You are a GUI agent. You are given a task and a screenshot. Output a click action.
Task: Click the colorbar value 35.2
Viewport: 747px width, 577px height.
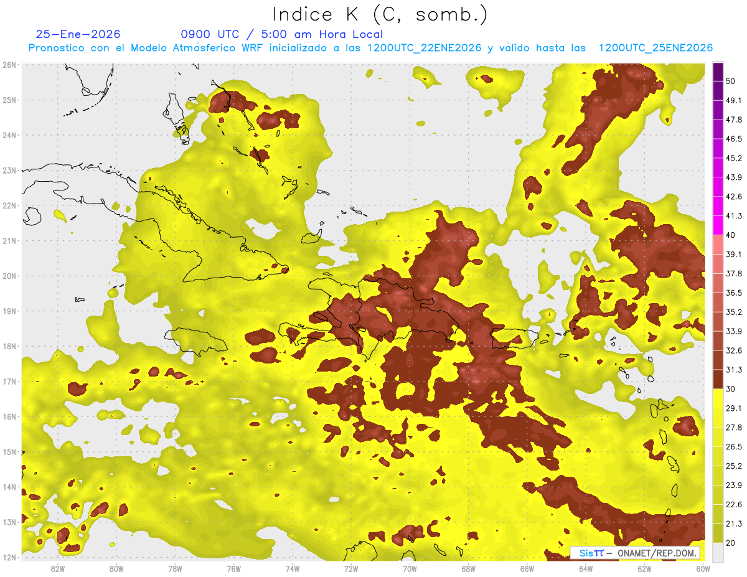[x=734, y=312]
